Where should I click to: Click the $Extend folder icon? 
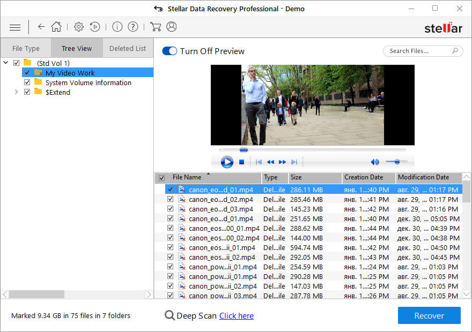click(x=38, y=92)
